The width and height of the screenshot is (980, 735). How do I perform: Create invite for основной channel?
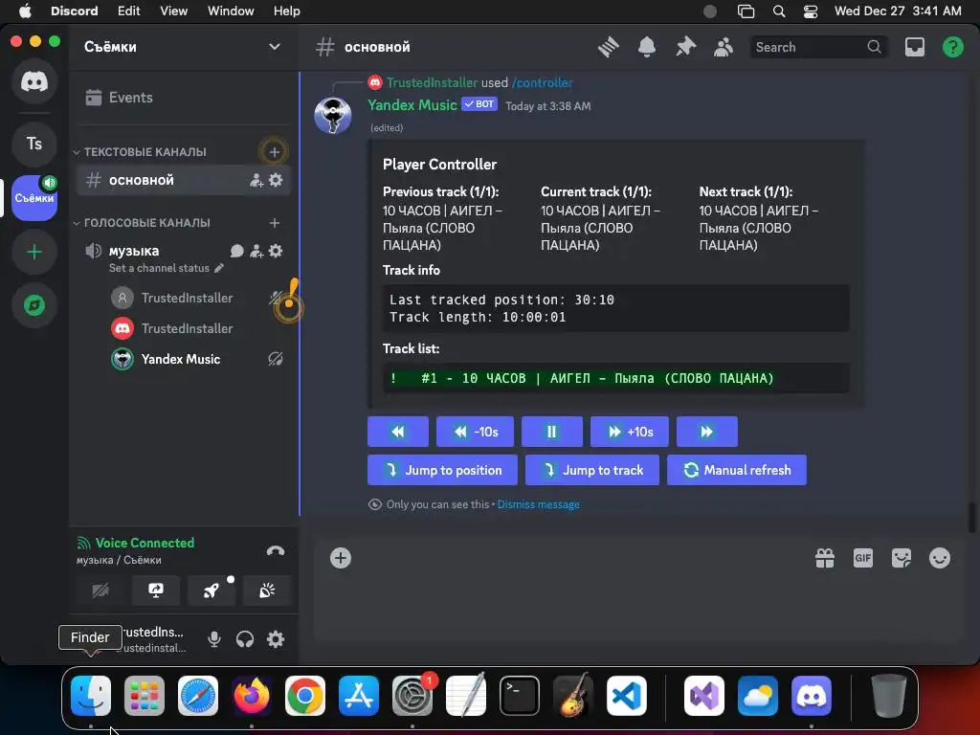pos(256,181)
